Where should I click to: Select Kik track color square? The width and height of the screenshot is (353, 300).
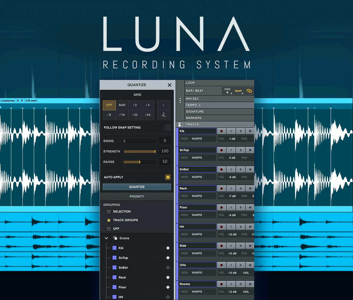114,248
